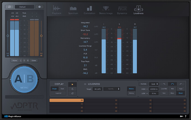Open the Loudness section hamburger menu

pyautogui.click(x=85, y=84)
